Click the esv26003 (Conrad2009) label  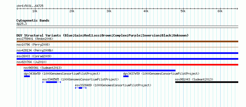[34, 56]
